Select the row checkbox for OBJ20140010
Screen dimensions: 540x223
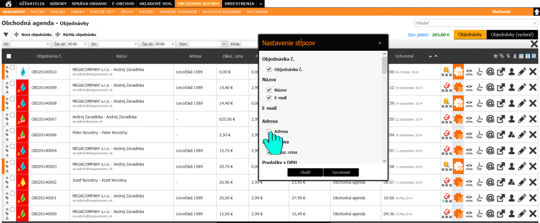pos(13,68)
